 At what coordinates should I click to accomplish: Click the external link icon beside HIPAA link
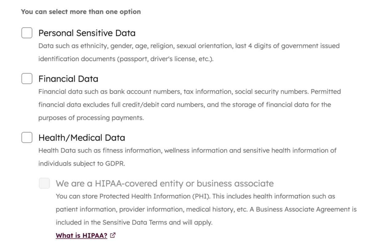113,235
